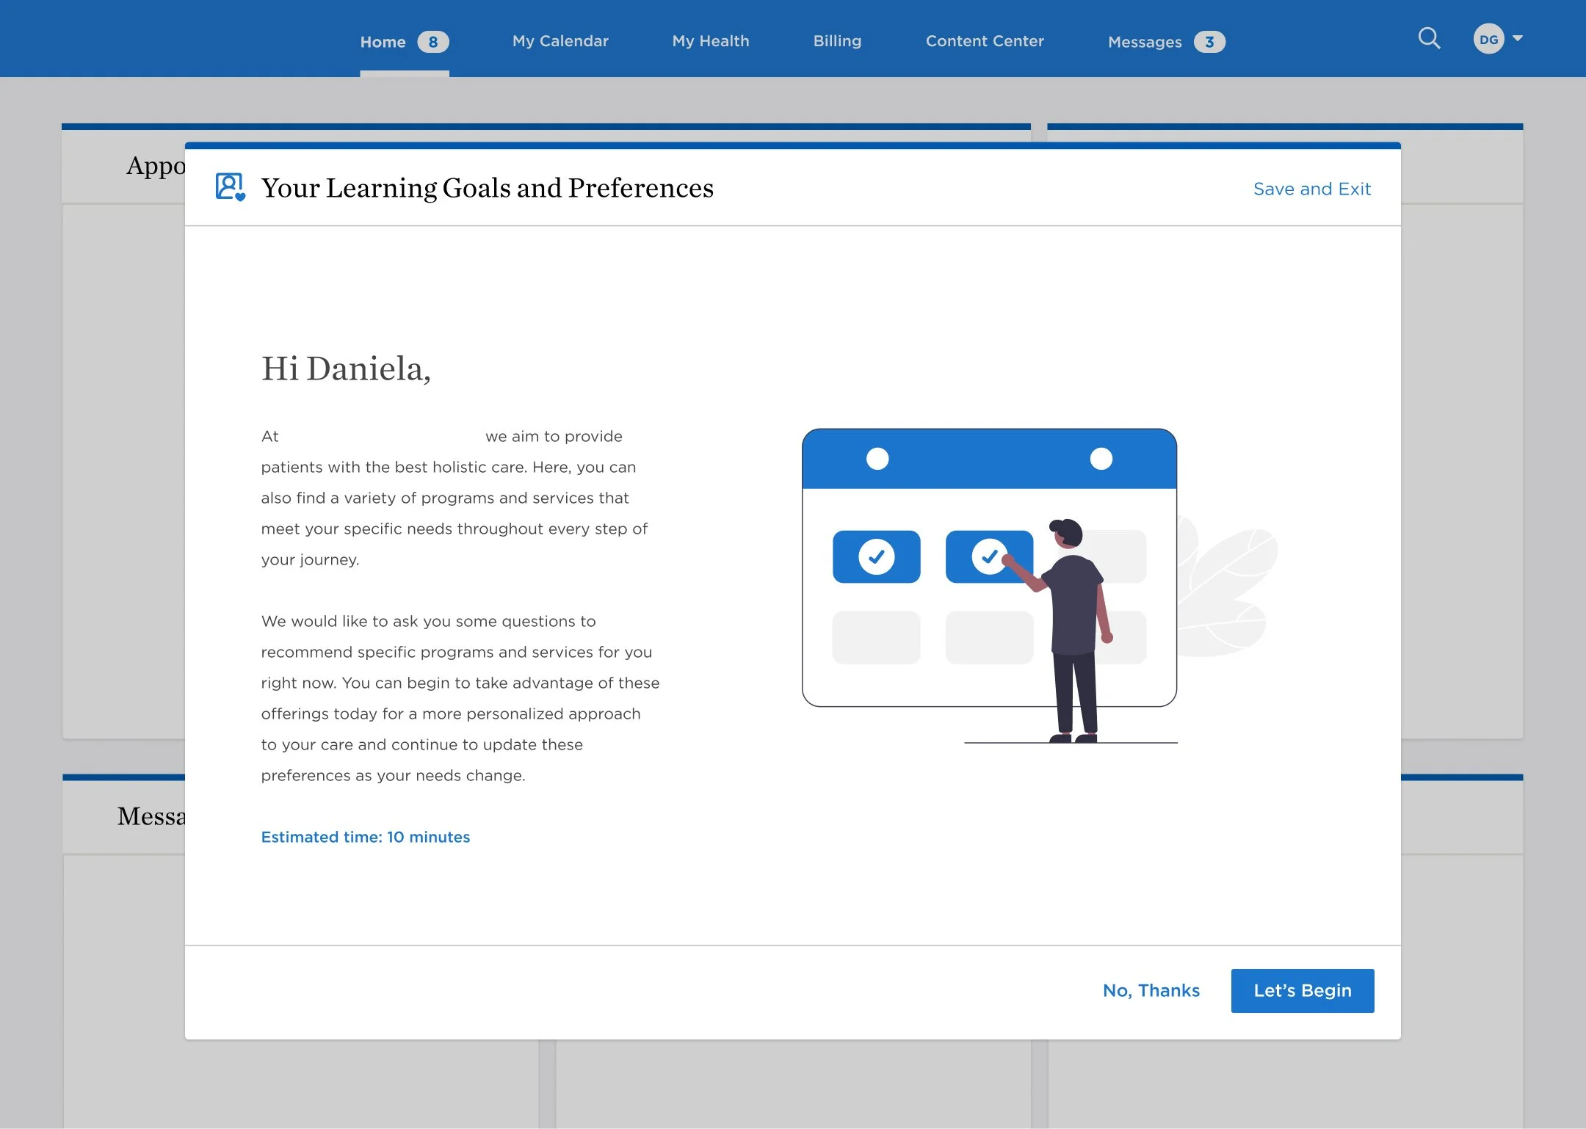Click the DG profile avatar
1586x1129 pixels.
1488,39
